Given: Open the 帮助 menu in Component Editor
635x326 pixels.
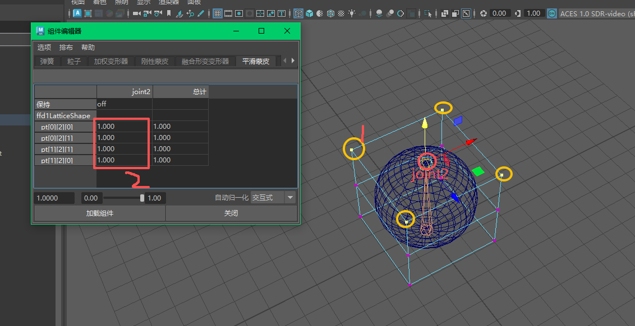Looking at the screenshot, I should (88, 47).
